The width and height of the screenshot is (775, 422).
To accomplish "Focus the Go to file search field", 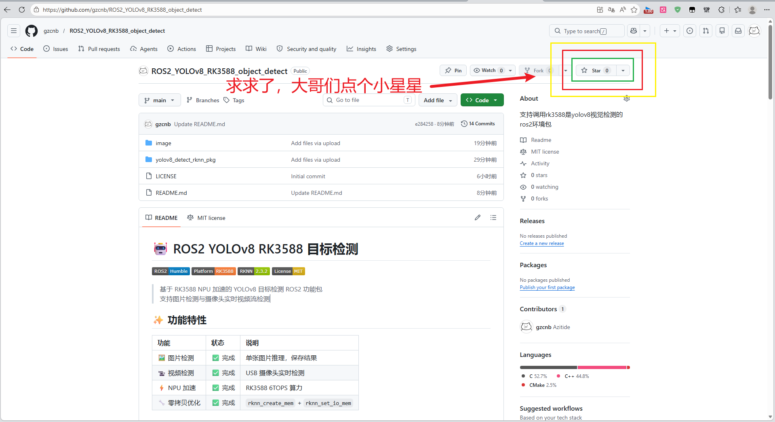I will (369, 100).
